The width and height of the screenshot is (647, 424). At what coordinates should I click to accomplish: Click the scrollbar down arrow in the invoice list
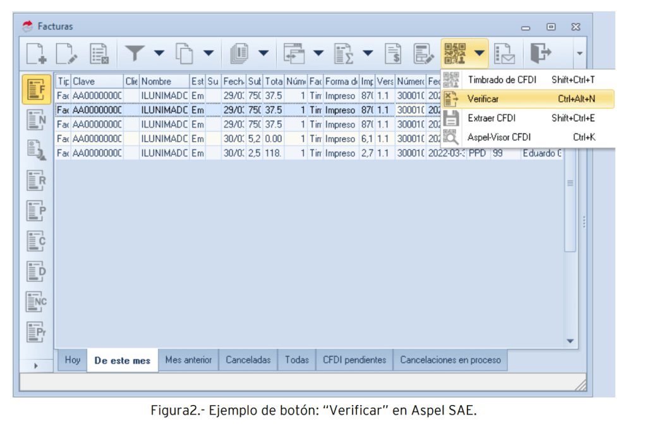[571, 341]
